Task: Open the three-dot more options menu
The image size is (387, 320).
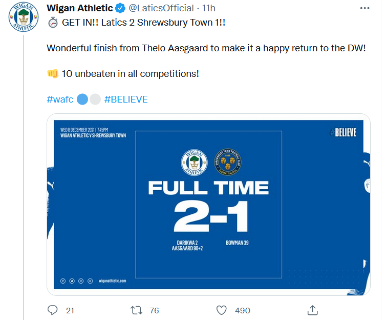Action: point(364,8)
